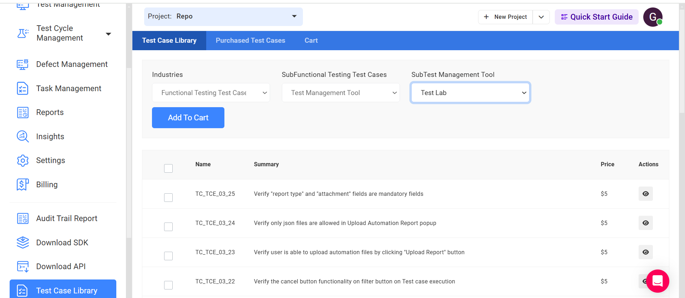Click the Settings gear icon
Screen dimensions: 685x298
23,161
